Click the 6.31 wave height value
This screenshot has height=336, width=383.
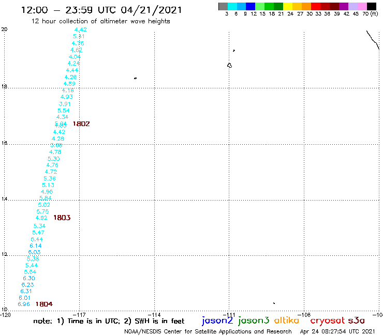26,291
